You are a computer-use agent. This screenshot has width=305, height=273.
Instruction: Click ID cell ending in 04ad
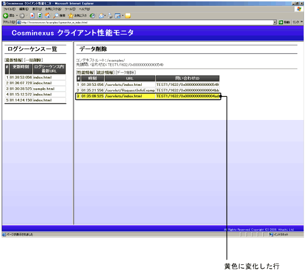click(188, 96)
